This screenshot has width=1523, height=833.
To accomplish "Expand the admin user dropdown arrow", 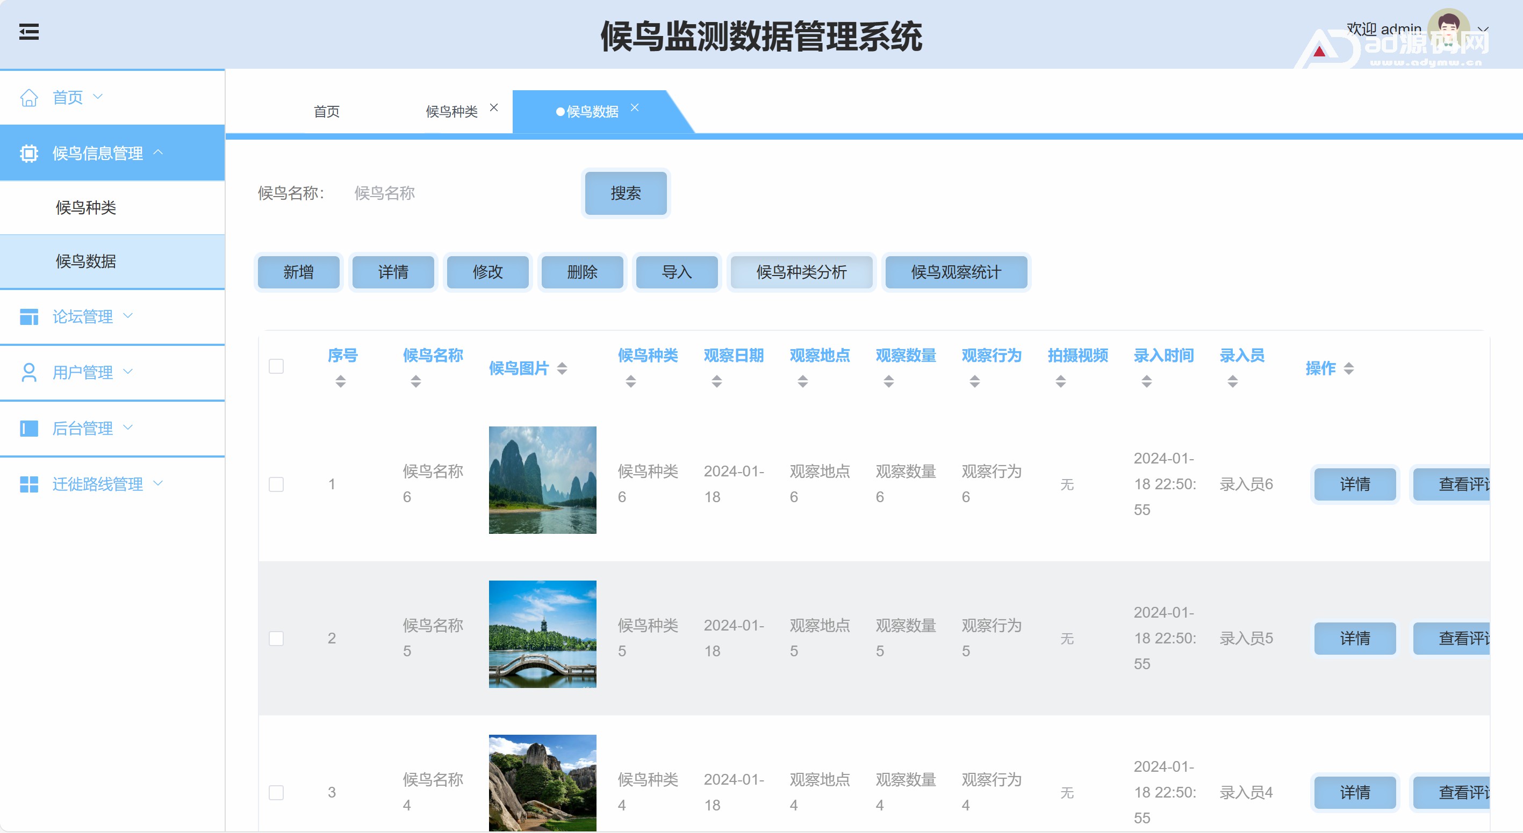I will 1483,30.
